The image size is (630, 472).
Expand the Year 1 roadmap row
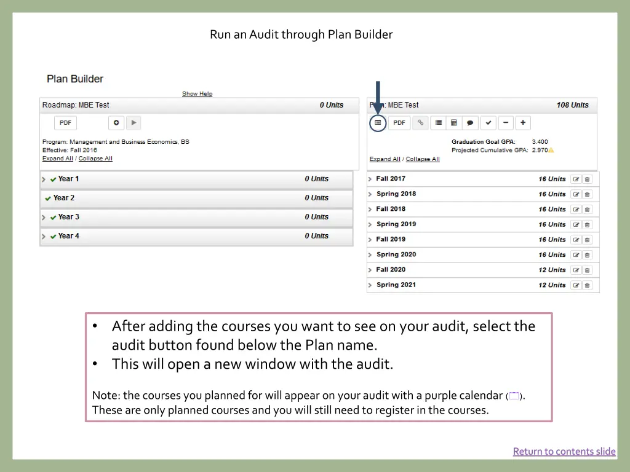tap(44, 179)
